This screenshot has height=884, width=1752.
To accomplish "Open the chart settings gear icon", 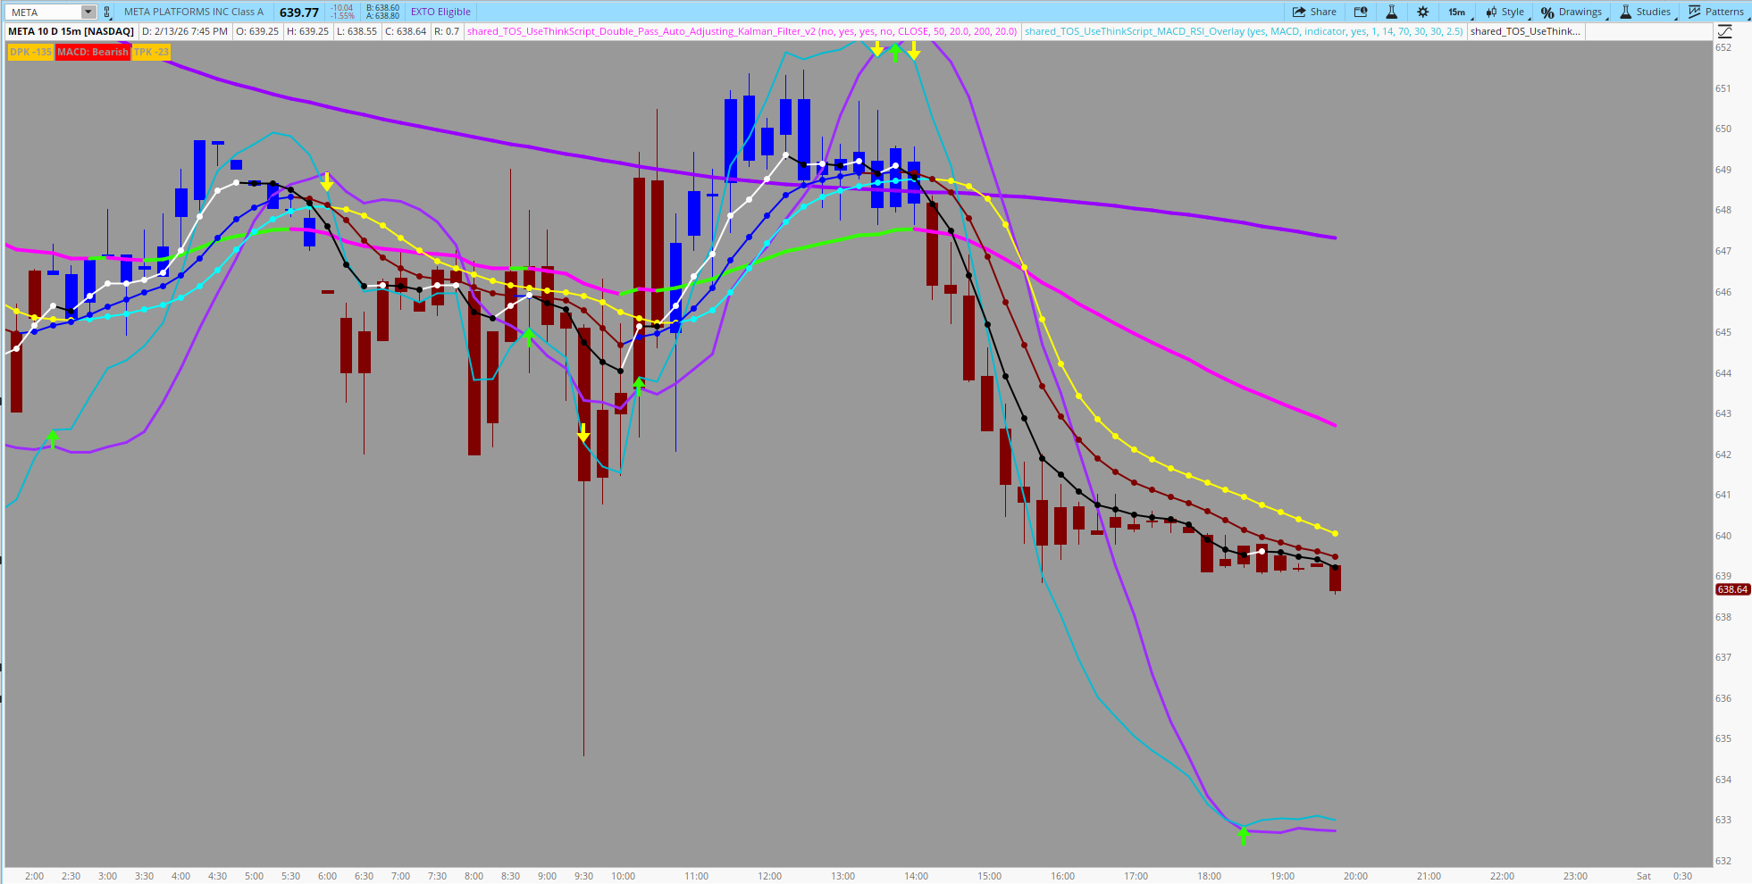I will coord(1423,12).
